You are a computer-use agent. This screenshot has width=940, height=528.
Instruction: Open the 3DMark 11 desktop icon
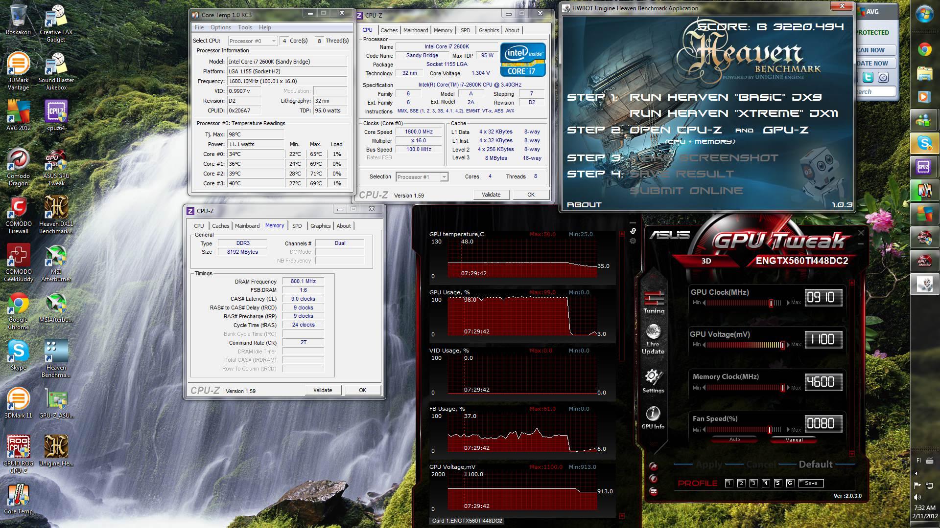[x=18, y=403]
